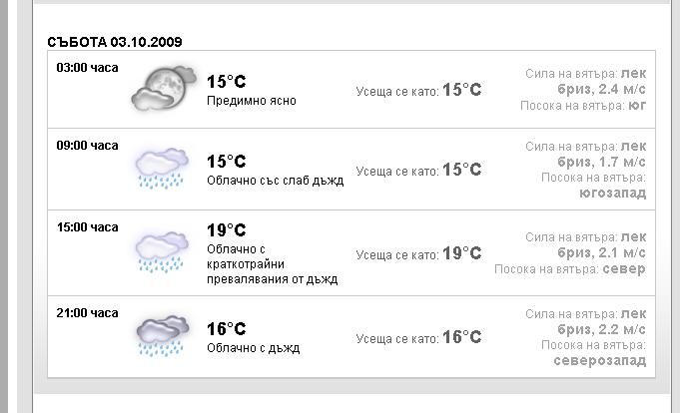Click the bold 16°C temperature on the left
680x413 pixels.
(x=226, y=329)
